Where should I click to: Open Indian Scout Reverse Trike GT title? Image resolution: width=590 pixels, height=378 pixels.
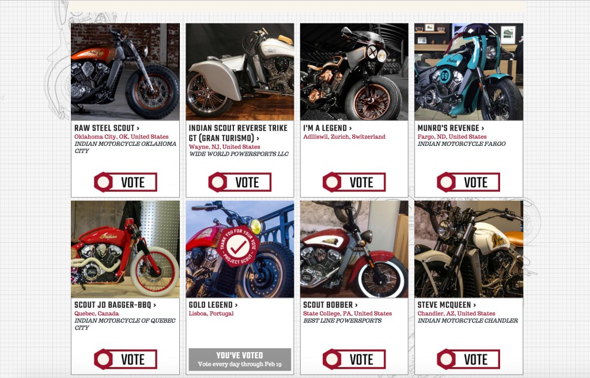(238, 133)
